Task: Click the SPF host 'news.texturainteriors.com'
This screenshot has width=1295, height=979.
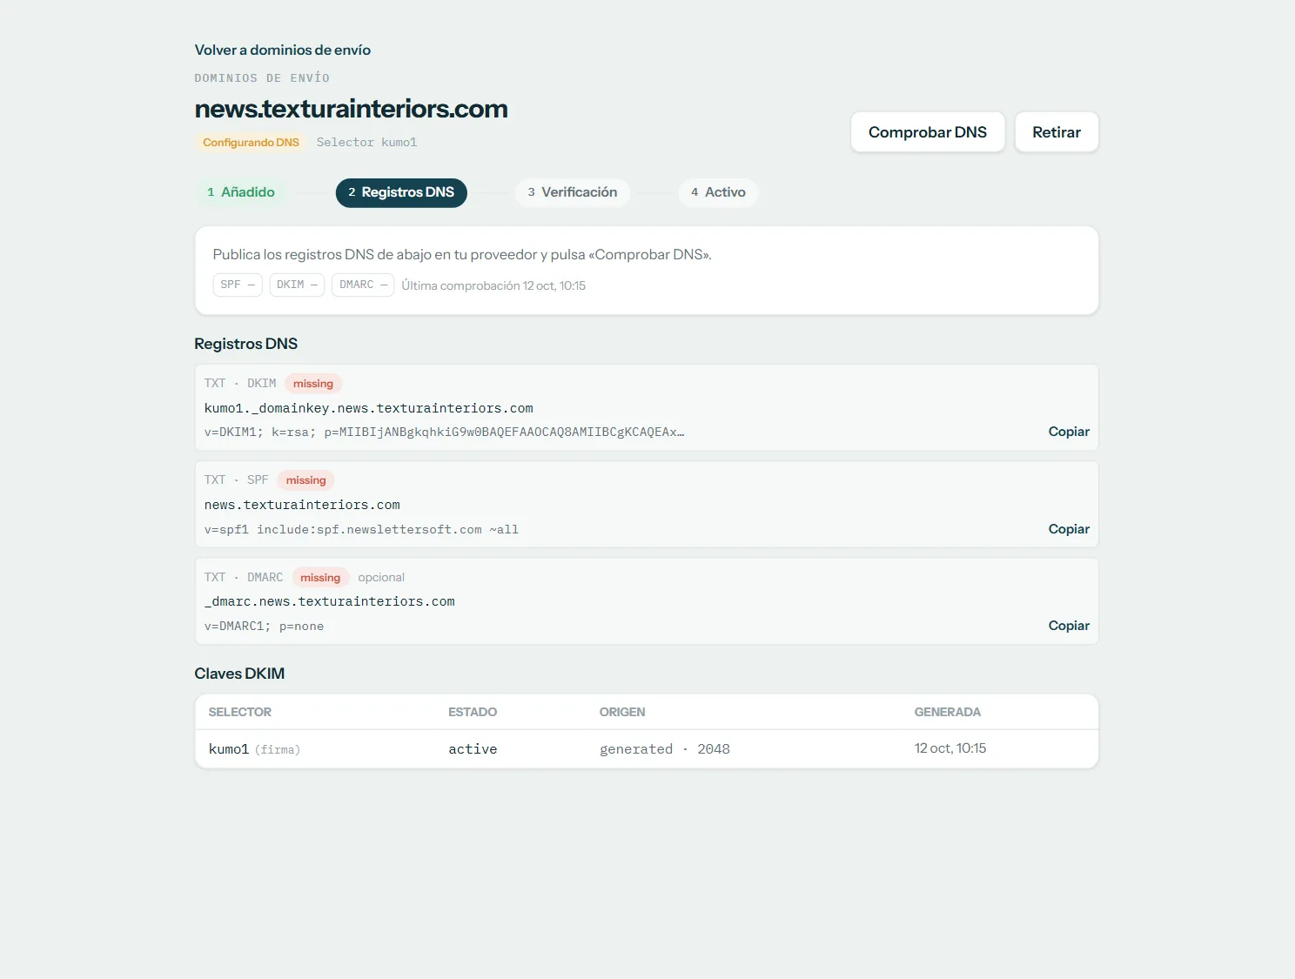Action: tap(302, 505)
